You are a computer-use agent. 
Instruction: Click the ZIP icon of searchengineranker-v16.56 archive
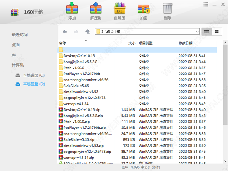pyautogui.click(x=61, y=133)
